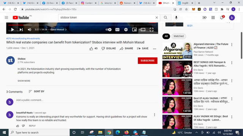This screenshot has width=243, height=136.
Task: Select the Watched filter chip
Action: 178,36
